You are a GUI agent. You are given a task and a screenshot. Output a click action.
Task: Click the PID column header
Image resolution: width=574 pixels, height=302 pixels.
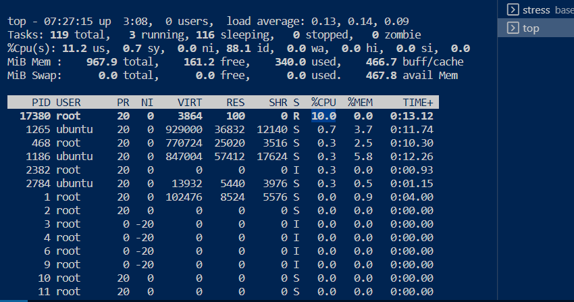[x=41, y=103]
